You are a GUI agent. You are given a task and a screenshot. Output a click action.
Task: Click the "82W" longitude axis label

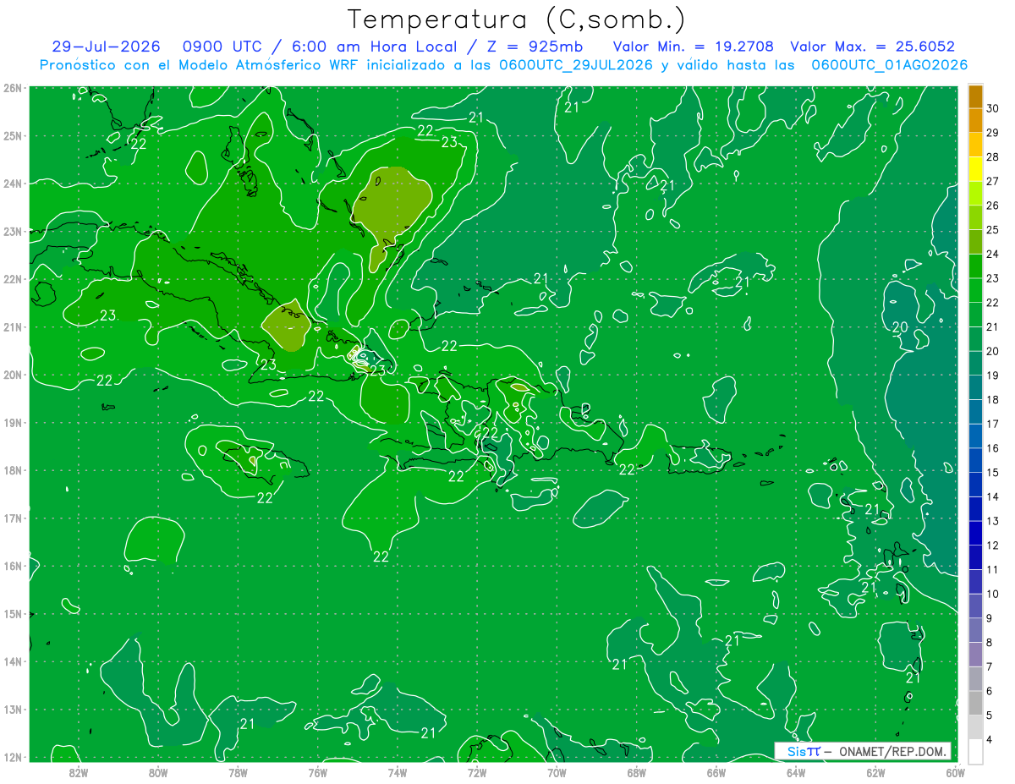pos(79,772)
